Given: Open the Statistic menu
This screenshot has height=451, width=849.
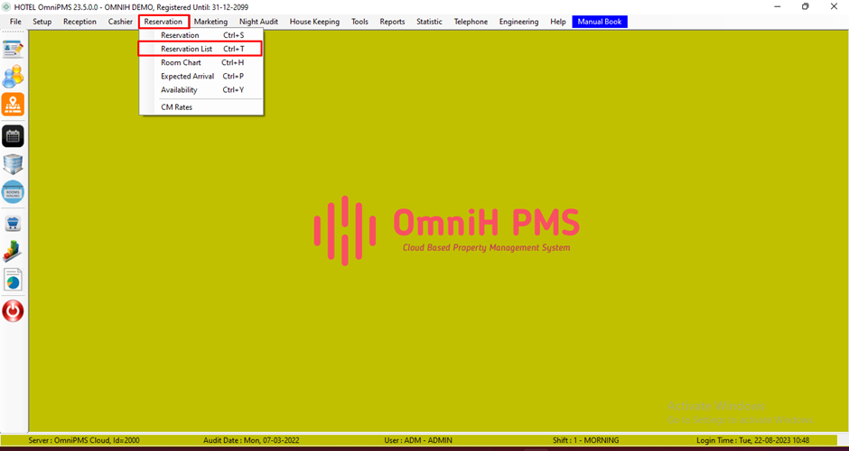Looking at the screenshot, I should point(429,22).
